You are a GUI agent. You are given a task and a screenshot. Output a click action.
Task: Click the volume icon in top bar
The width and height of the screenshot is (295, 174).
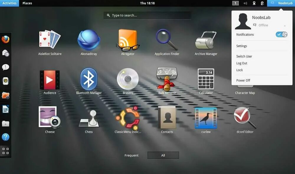tap(245, 3)
